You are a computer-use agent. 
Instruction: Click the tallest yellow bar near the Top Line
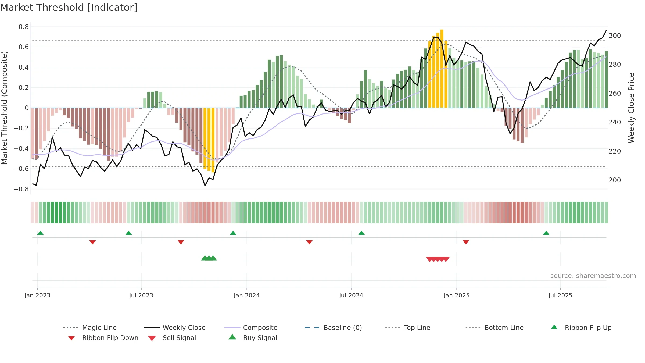point(442,69)
